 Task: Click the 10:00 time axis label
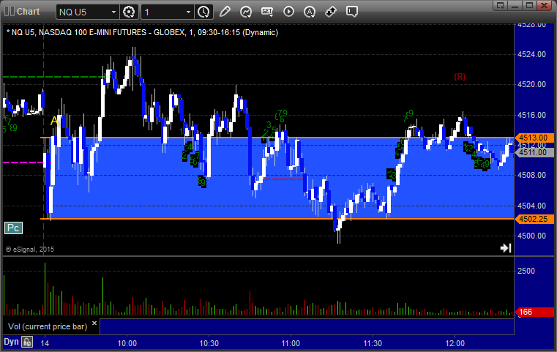tap(127, 343)
